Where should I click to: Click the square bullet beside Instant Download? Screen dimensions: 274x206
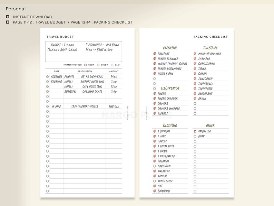(x=8, y=17)
